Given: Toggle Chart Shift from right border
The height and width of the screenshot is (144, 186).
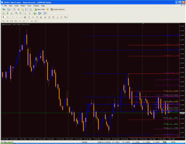Looking at the screenshot, I should 29,13.
